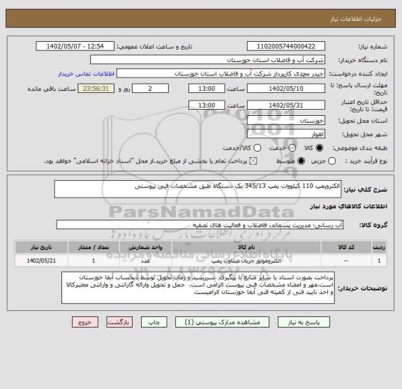Click the goods group field آب رسانی
The image size is (402, 389).
point(200,225)
